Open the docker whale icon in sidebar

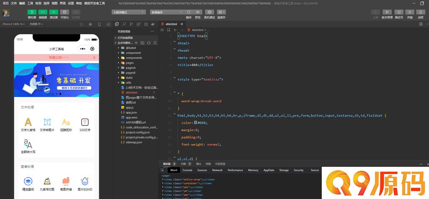coord(153,24)
